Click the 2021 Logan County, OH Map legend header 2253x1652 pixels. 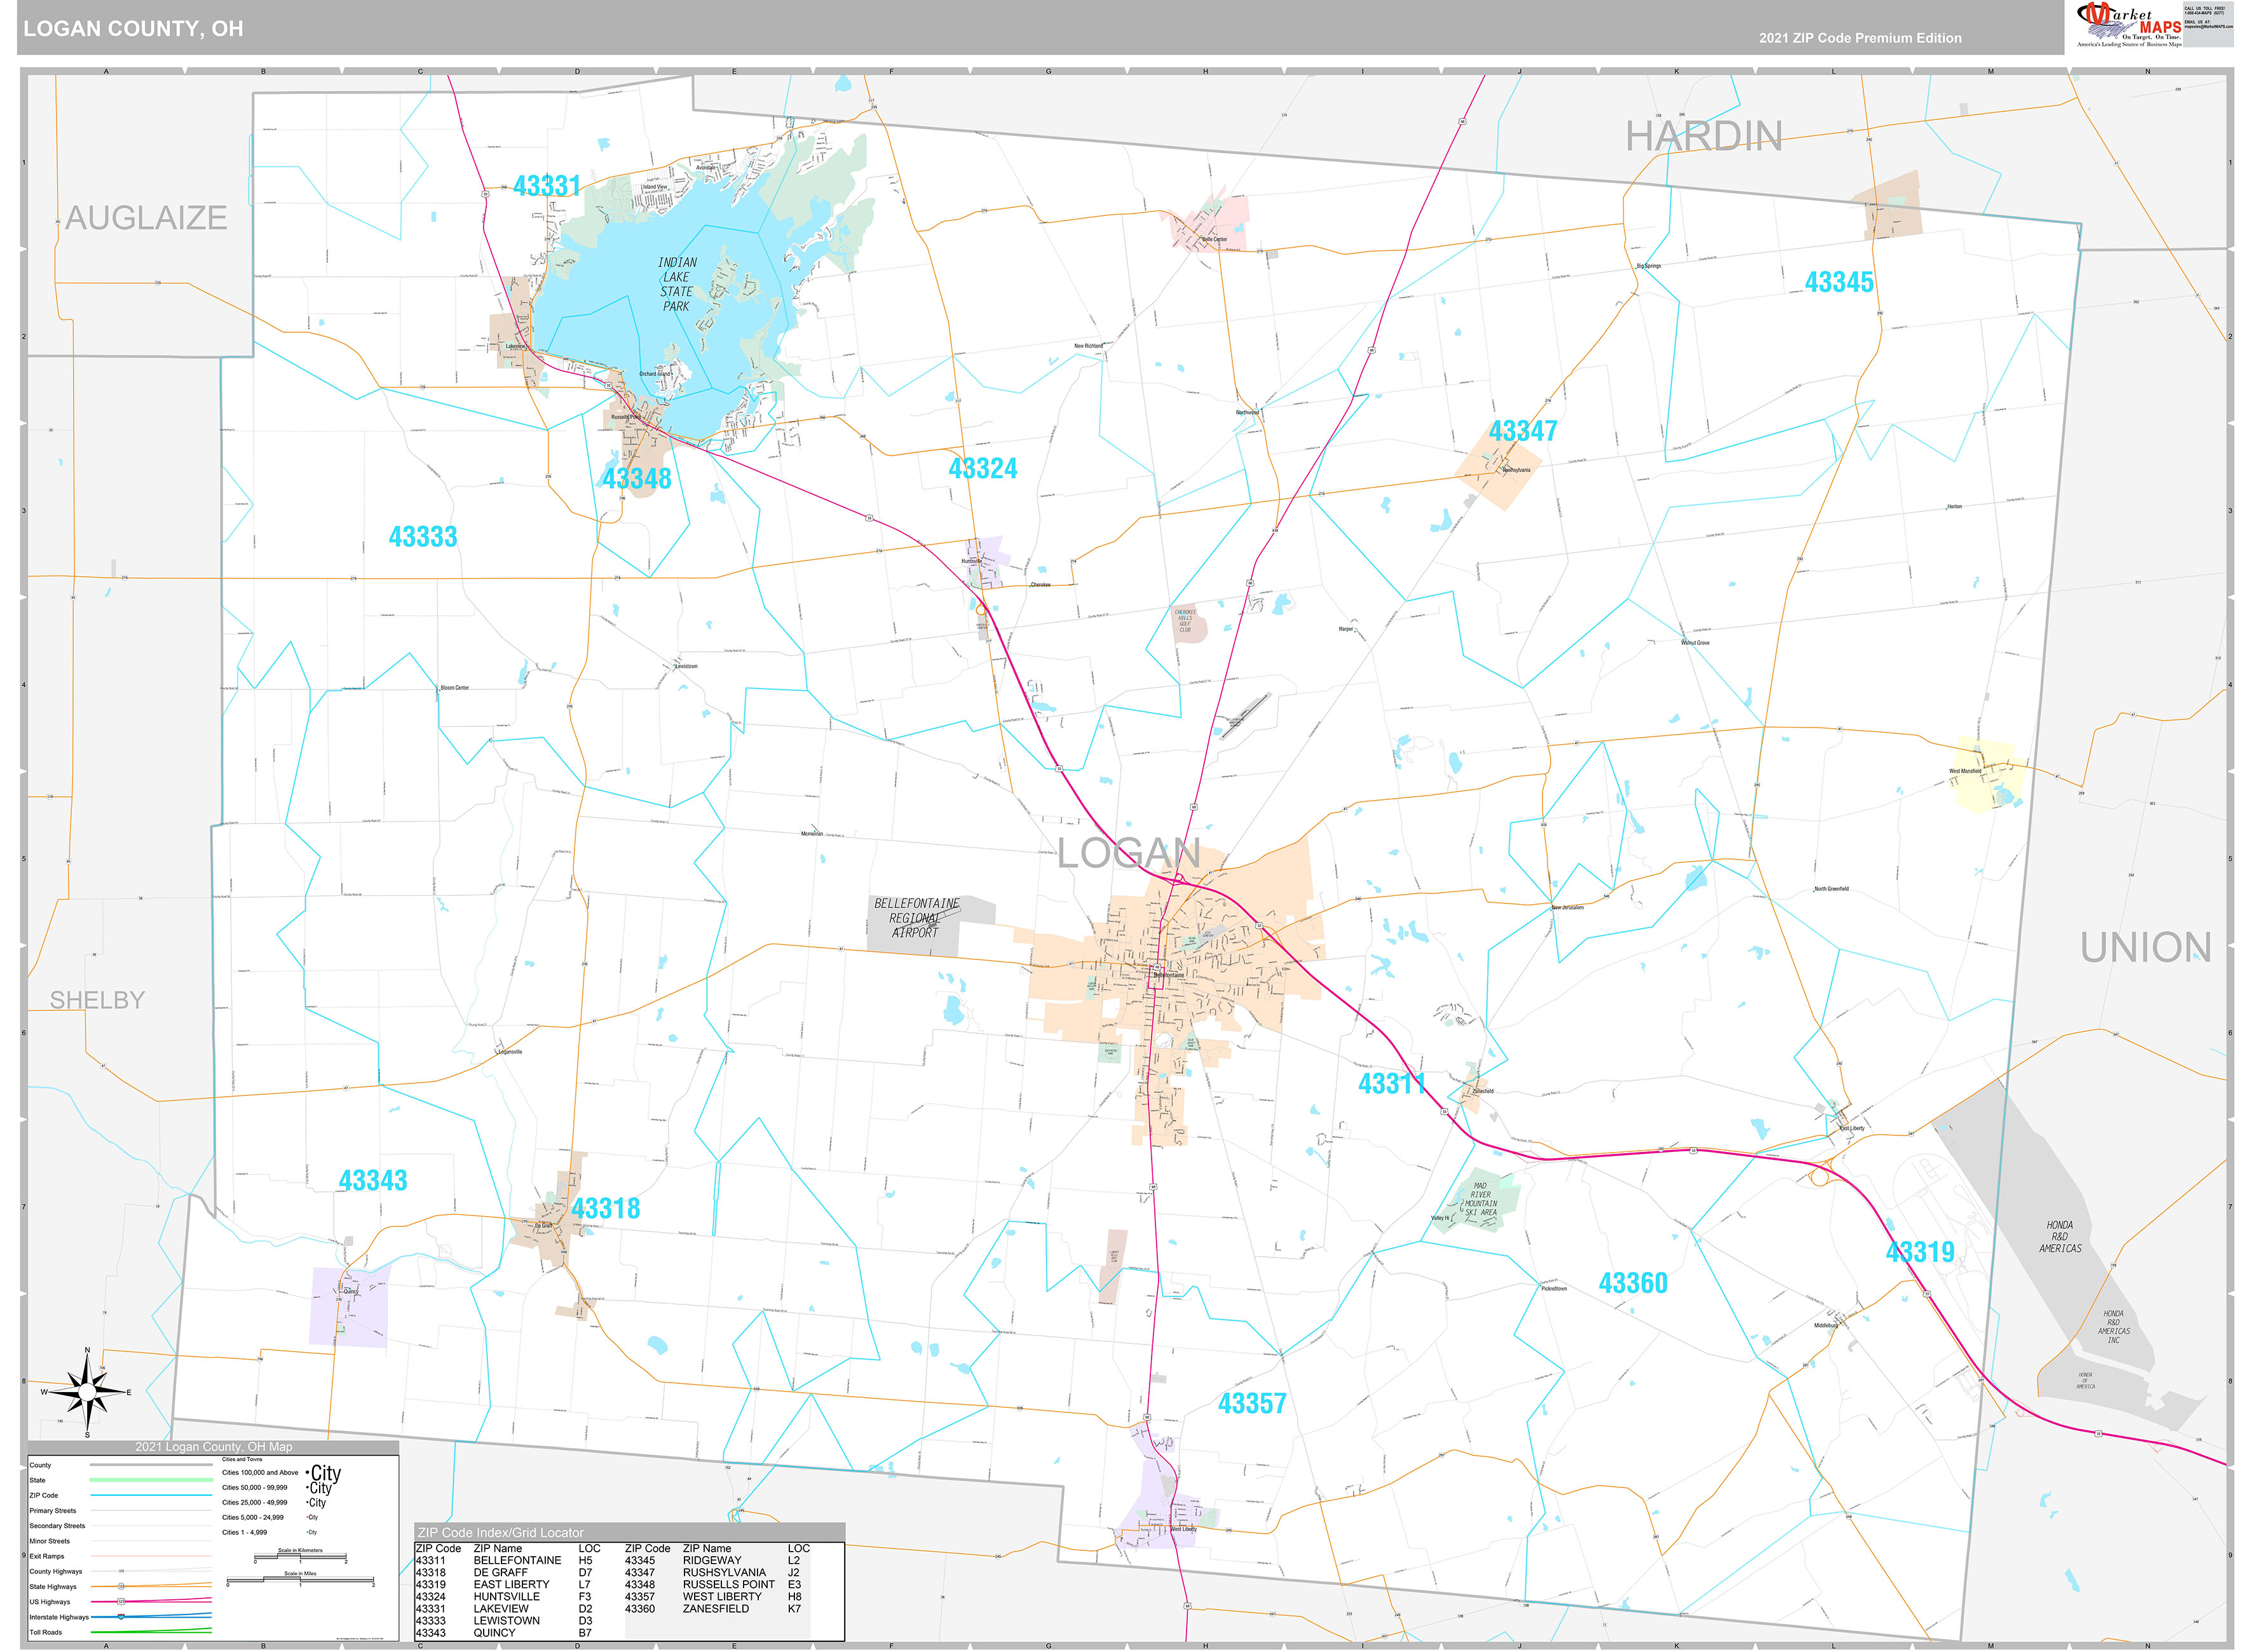[214, 1447]
